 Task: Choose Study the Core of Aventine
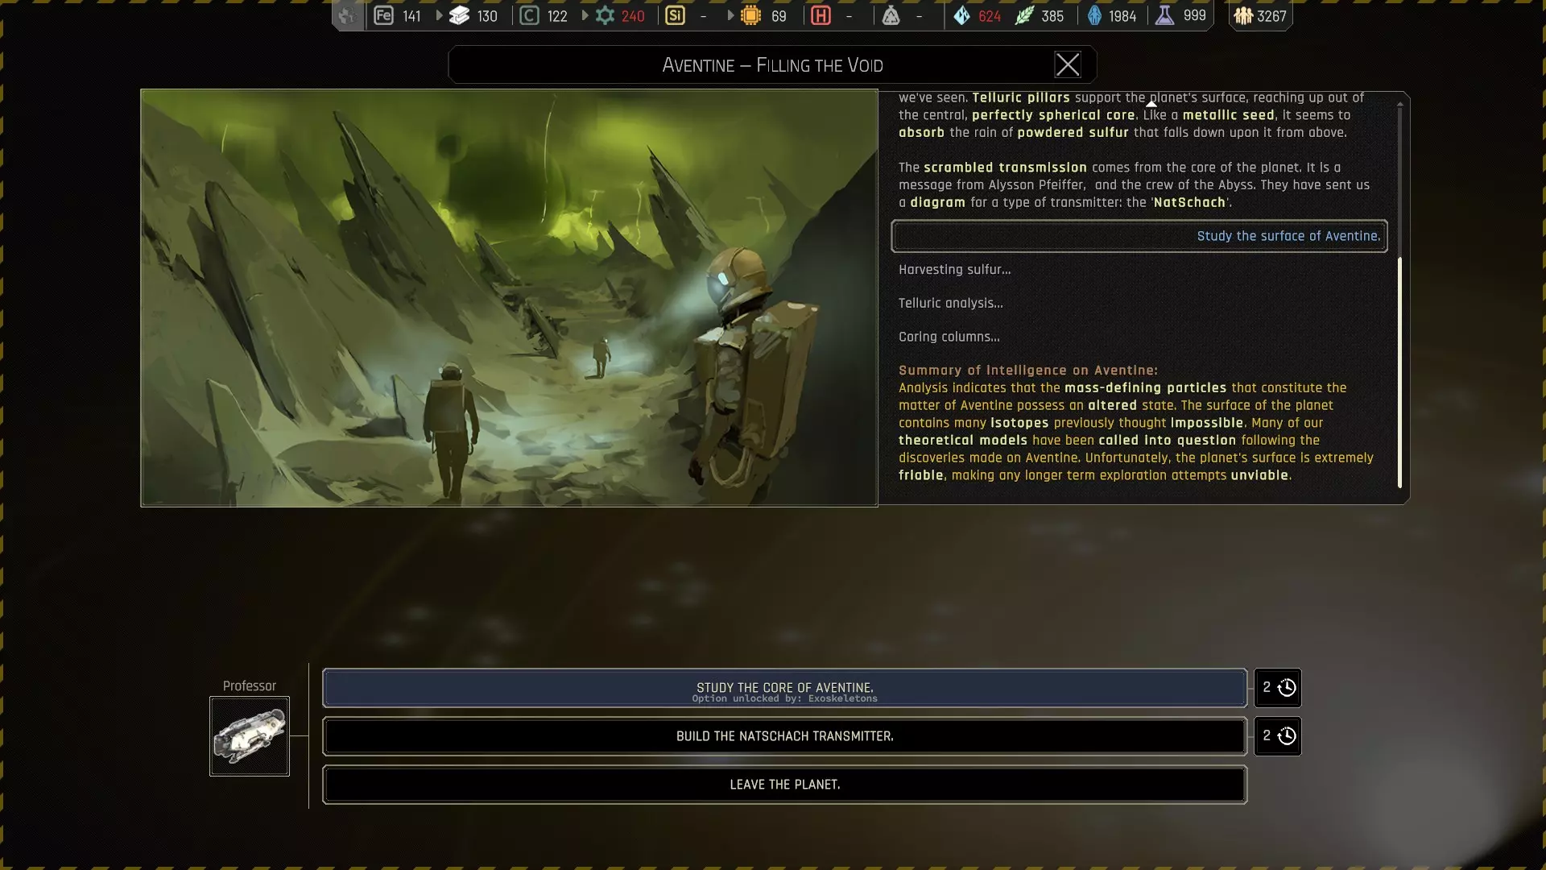coord(784,688)
